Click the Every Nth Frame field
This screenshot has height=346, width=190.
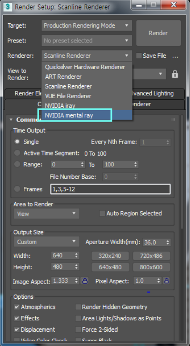point(155,142)
